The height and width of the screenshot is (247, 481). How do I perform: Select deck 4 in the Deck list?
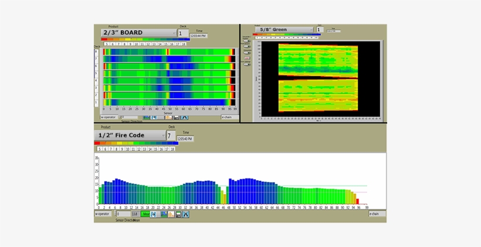(96, 81)
